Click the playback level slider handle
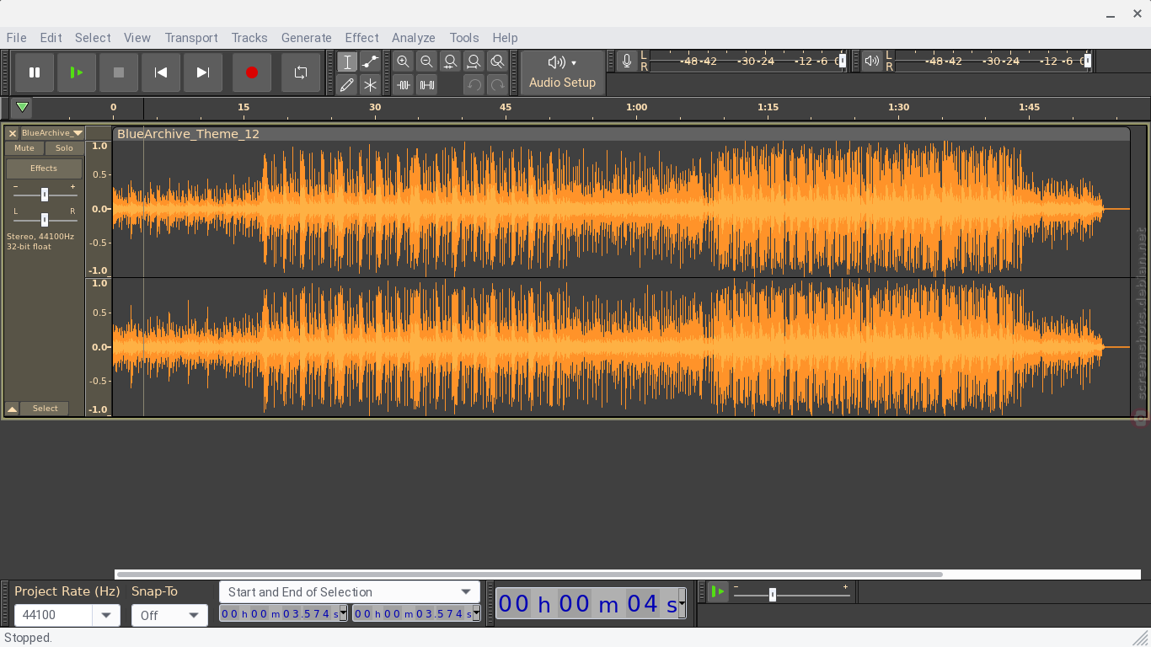Image resolution: width=1151 pixels, height=647 pixels. [x=1087, y=61]
